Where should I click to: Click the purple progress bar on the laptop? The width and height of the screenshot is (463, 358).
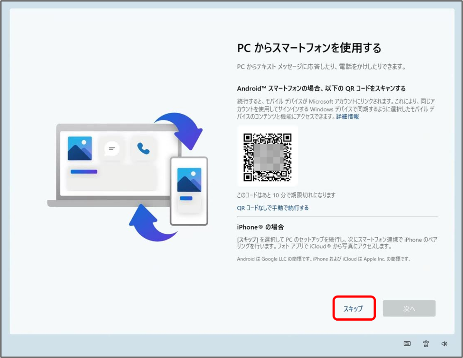pyautogui.click(x=83, y=171)
